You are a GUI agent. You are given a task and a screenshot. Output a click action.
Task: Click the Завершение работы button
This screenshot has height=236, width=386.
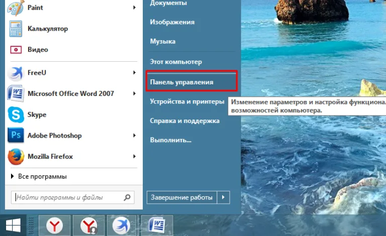tap(181, 197)
